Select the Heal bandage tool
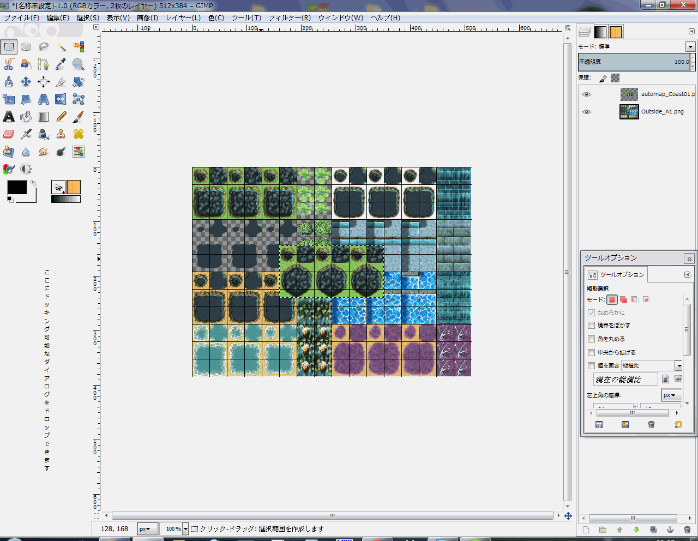This screenshot has height=541, width=698. [79, 134]
